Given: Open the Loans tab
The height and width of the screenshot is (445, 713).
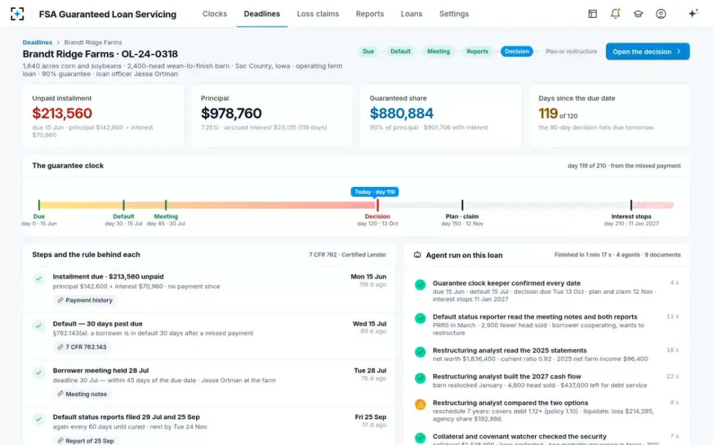Looking at the screenshot, I should pyautogui.click(x=412, y=14).
